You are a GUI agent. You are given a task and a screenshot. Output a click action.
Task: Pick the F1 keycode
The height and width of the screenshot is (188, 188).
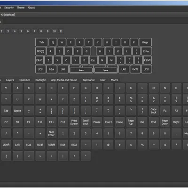[165, 111]
